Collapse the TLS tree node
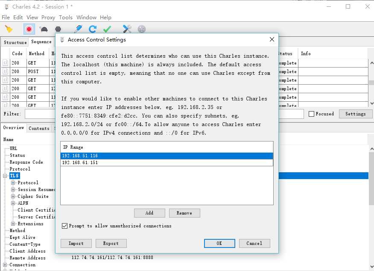The image size is (374, 271). click(x=5, y=176)
